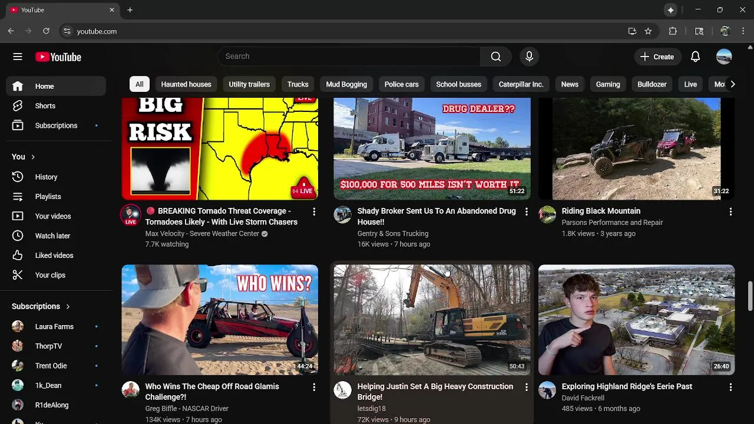Click the search magnifier button

[x=496, y=57]
